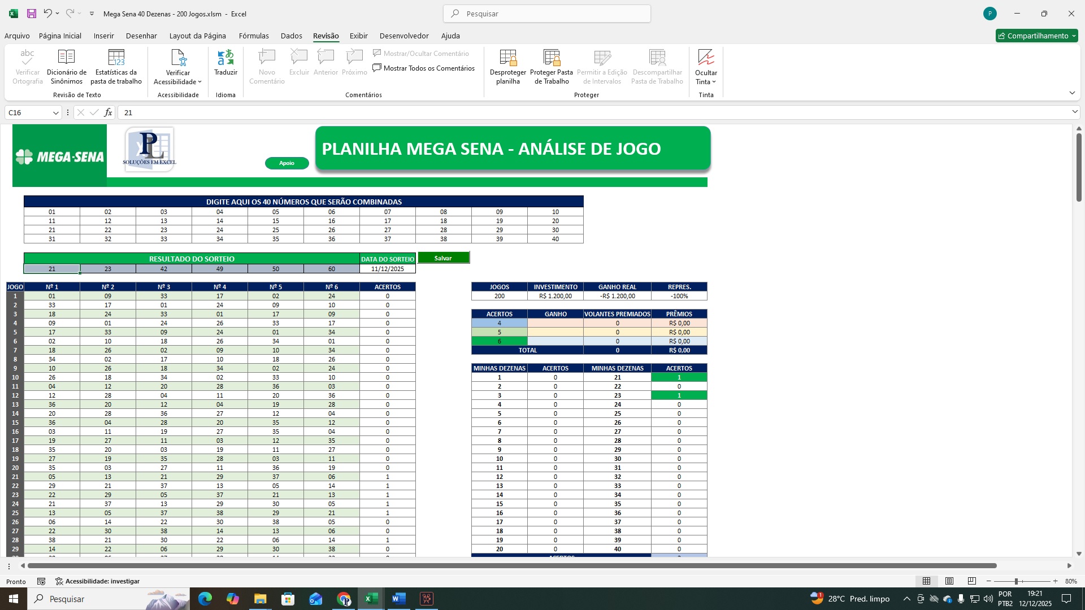1085x610 pixels.
Task: Switch to Page Layout view in status bar
Action: pyautogui.click(x=949, y=581)
